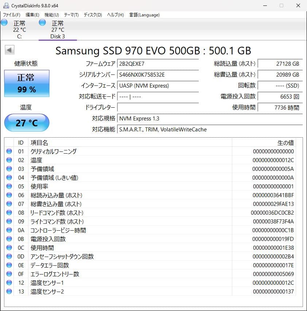307x311 pixels.
Task: Click status orb of row 03 予備領域
Action: click(x=9, y=169)
